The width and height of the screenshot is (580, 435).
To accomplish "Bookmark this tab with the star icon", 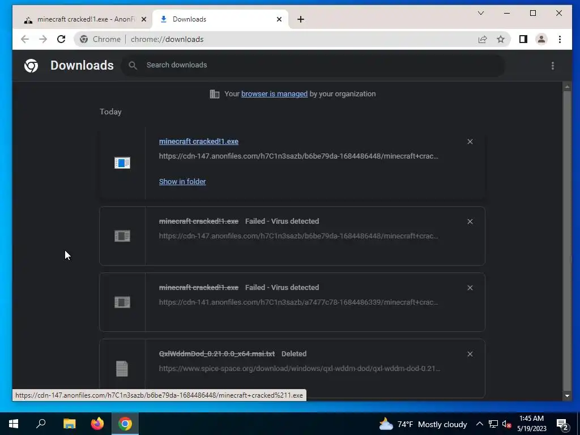I will (501, 39).
